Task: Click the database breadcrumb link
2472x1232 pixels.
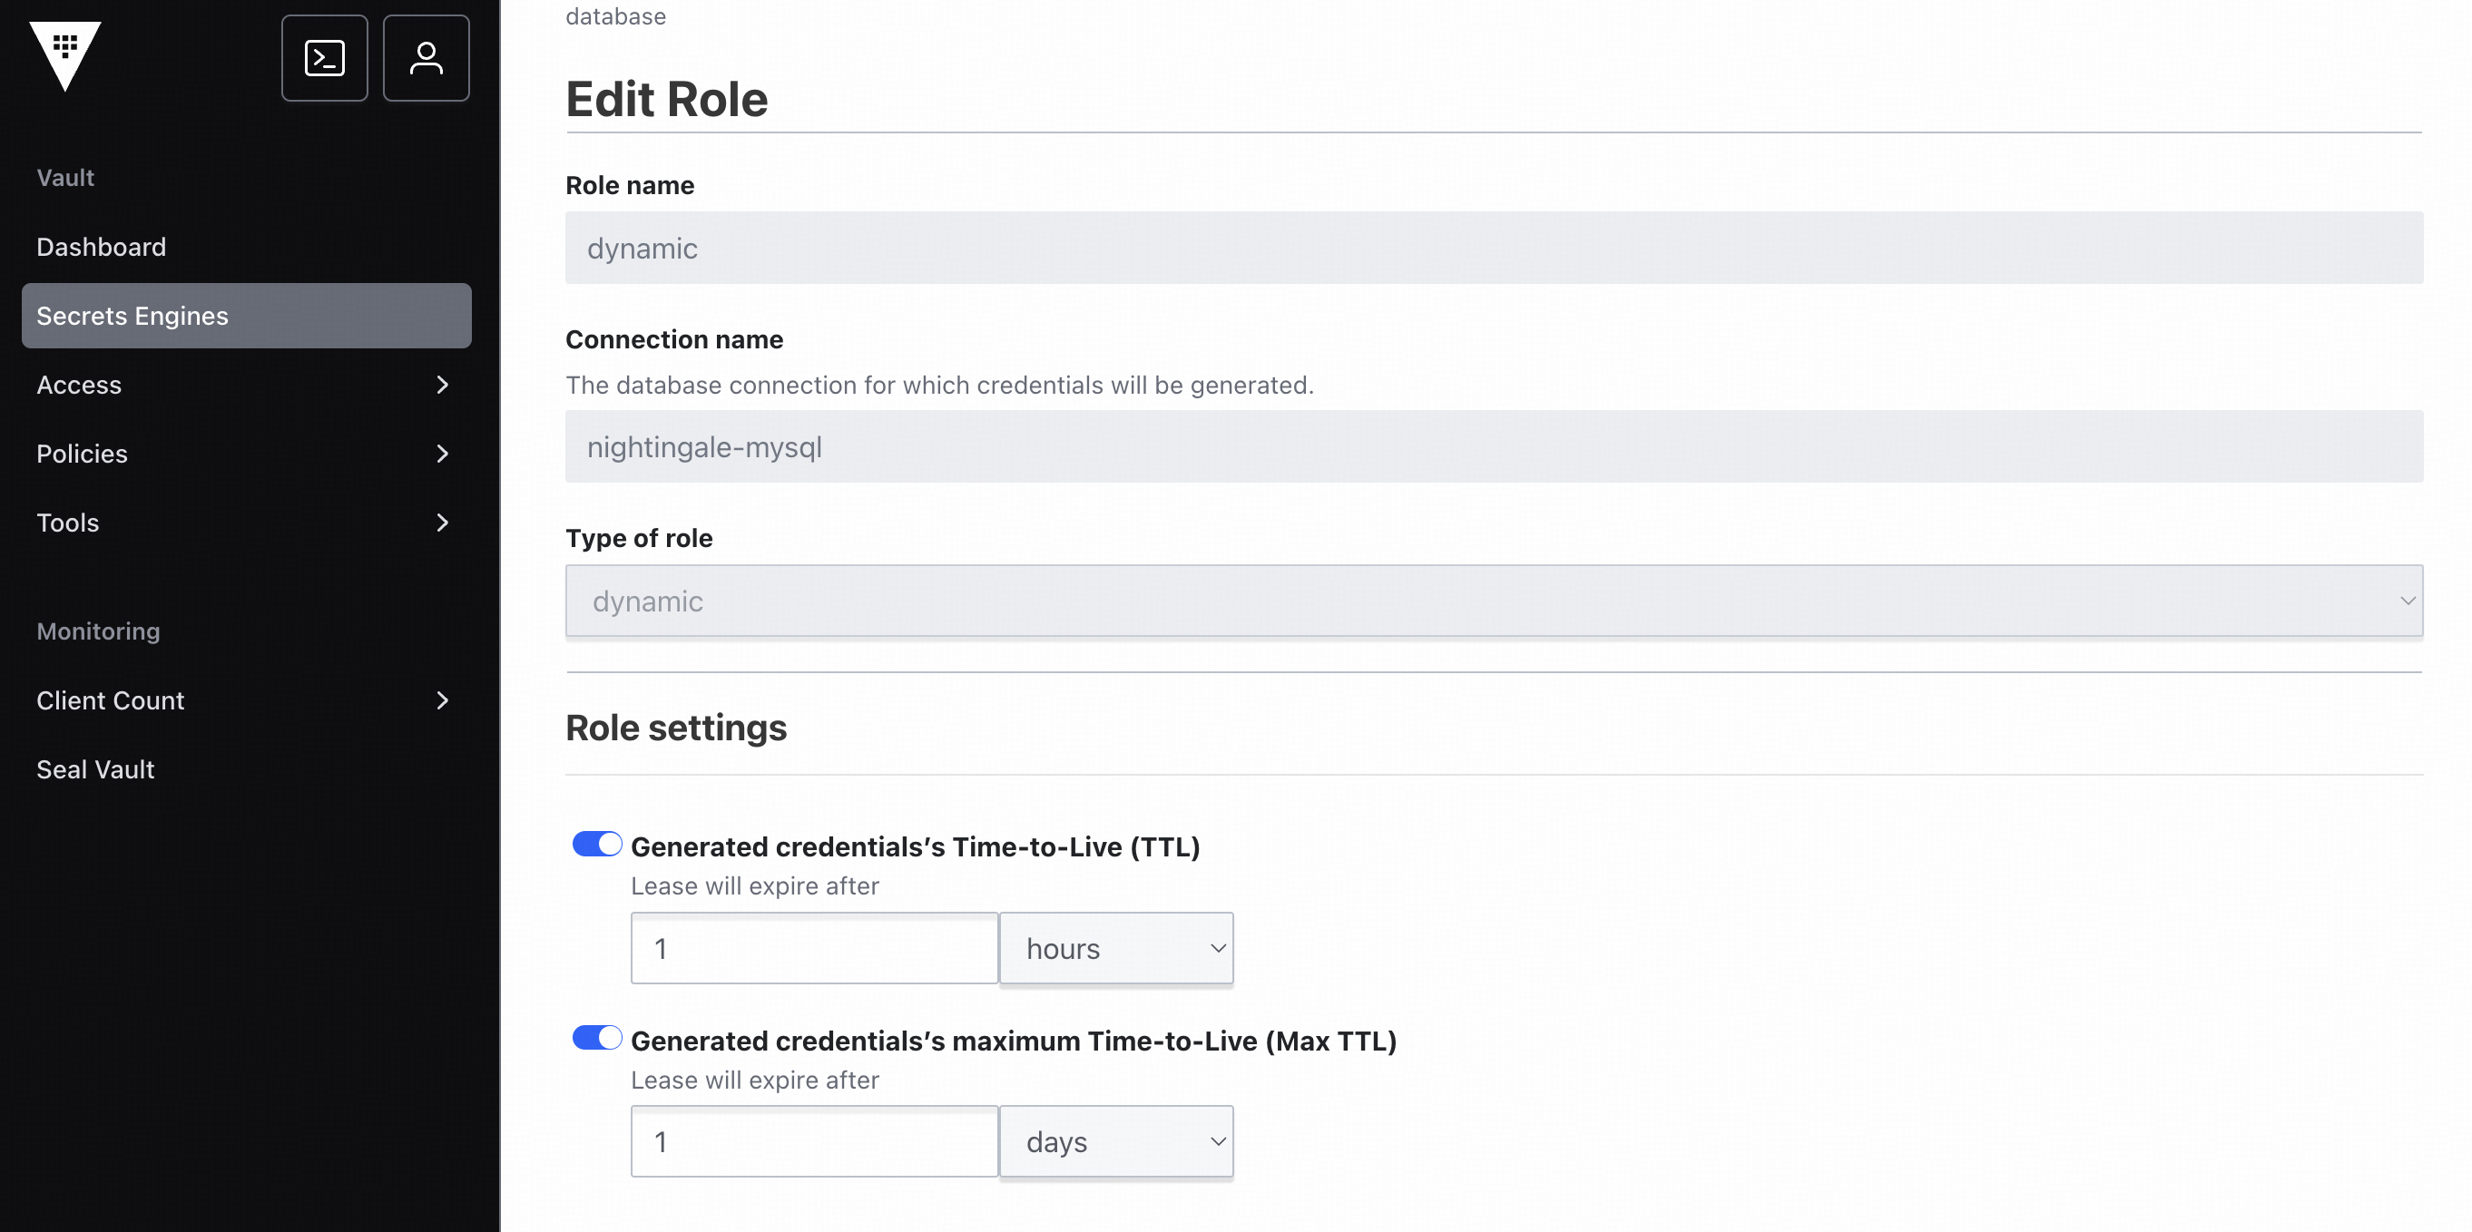Action: point(615,16)
